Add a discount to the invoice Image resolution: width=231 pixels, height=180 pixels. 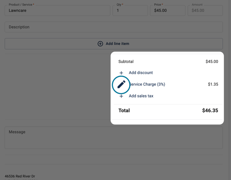click(141, 72)
